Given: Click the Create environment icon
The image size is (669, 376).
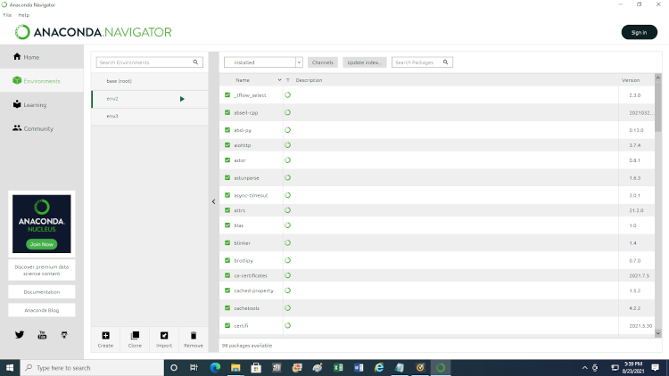Looking at the screenshot, I should (105, 336).
